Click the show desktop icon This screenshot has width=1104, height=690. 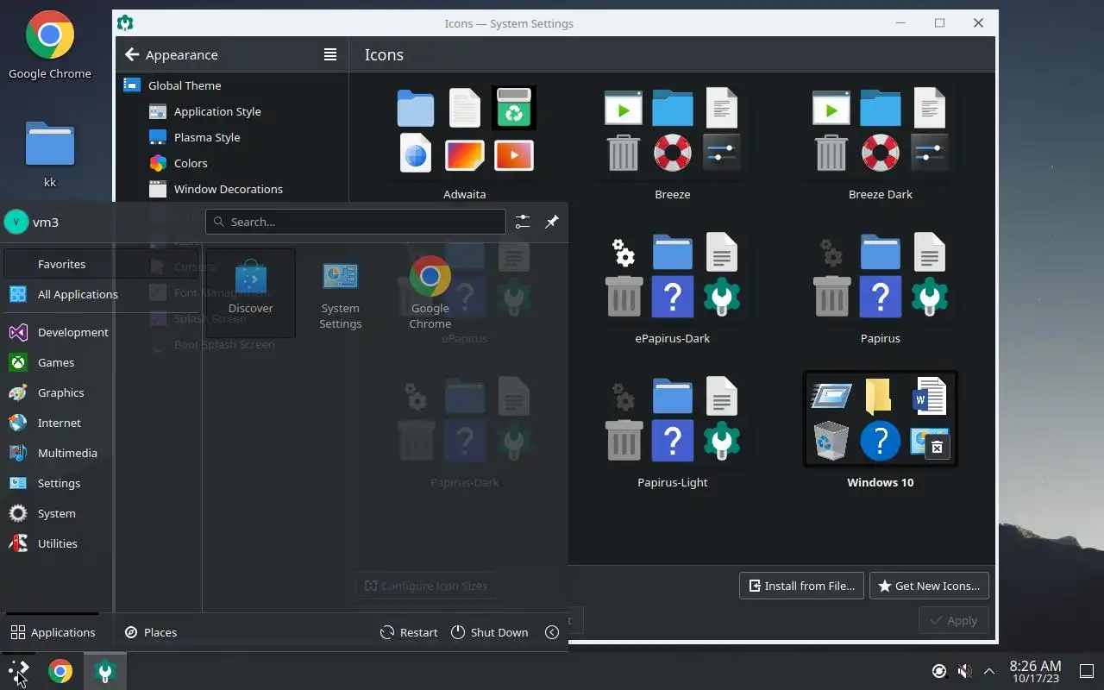point(1087,671)
